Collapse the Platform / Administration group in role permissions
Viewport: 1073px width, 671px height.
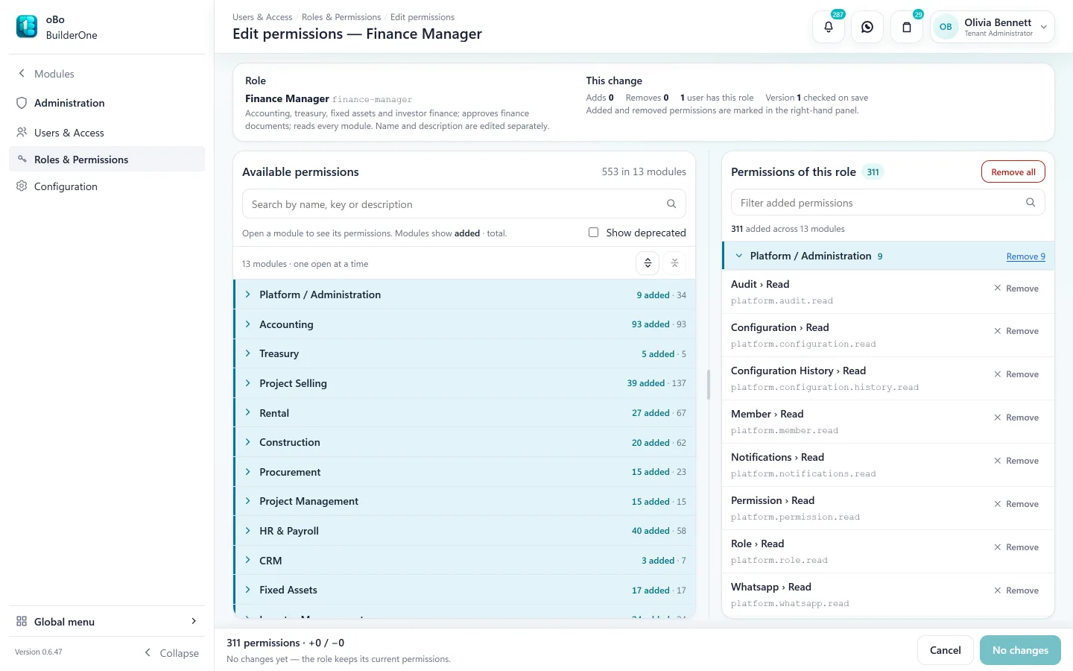point(739,256)
